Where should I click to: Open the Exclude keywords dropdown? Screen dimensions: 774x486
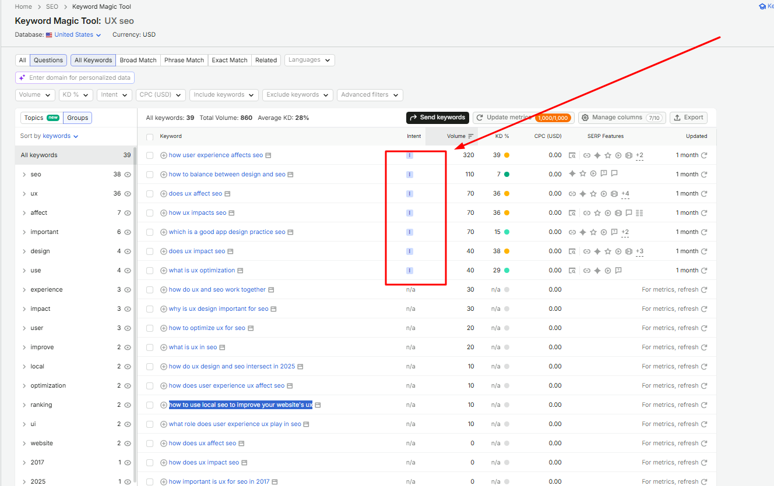click(x=298, y=95)
